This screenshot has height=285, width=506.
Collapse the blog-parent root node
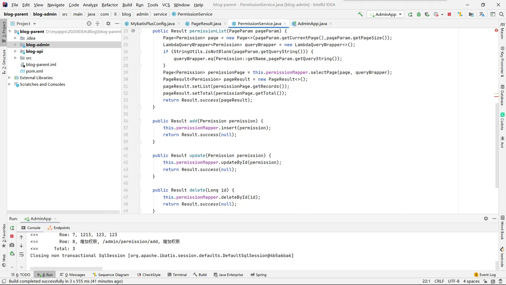(x=10, y=31)
